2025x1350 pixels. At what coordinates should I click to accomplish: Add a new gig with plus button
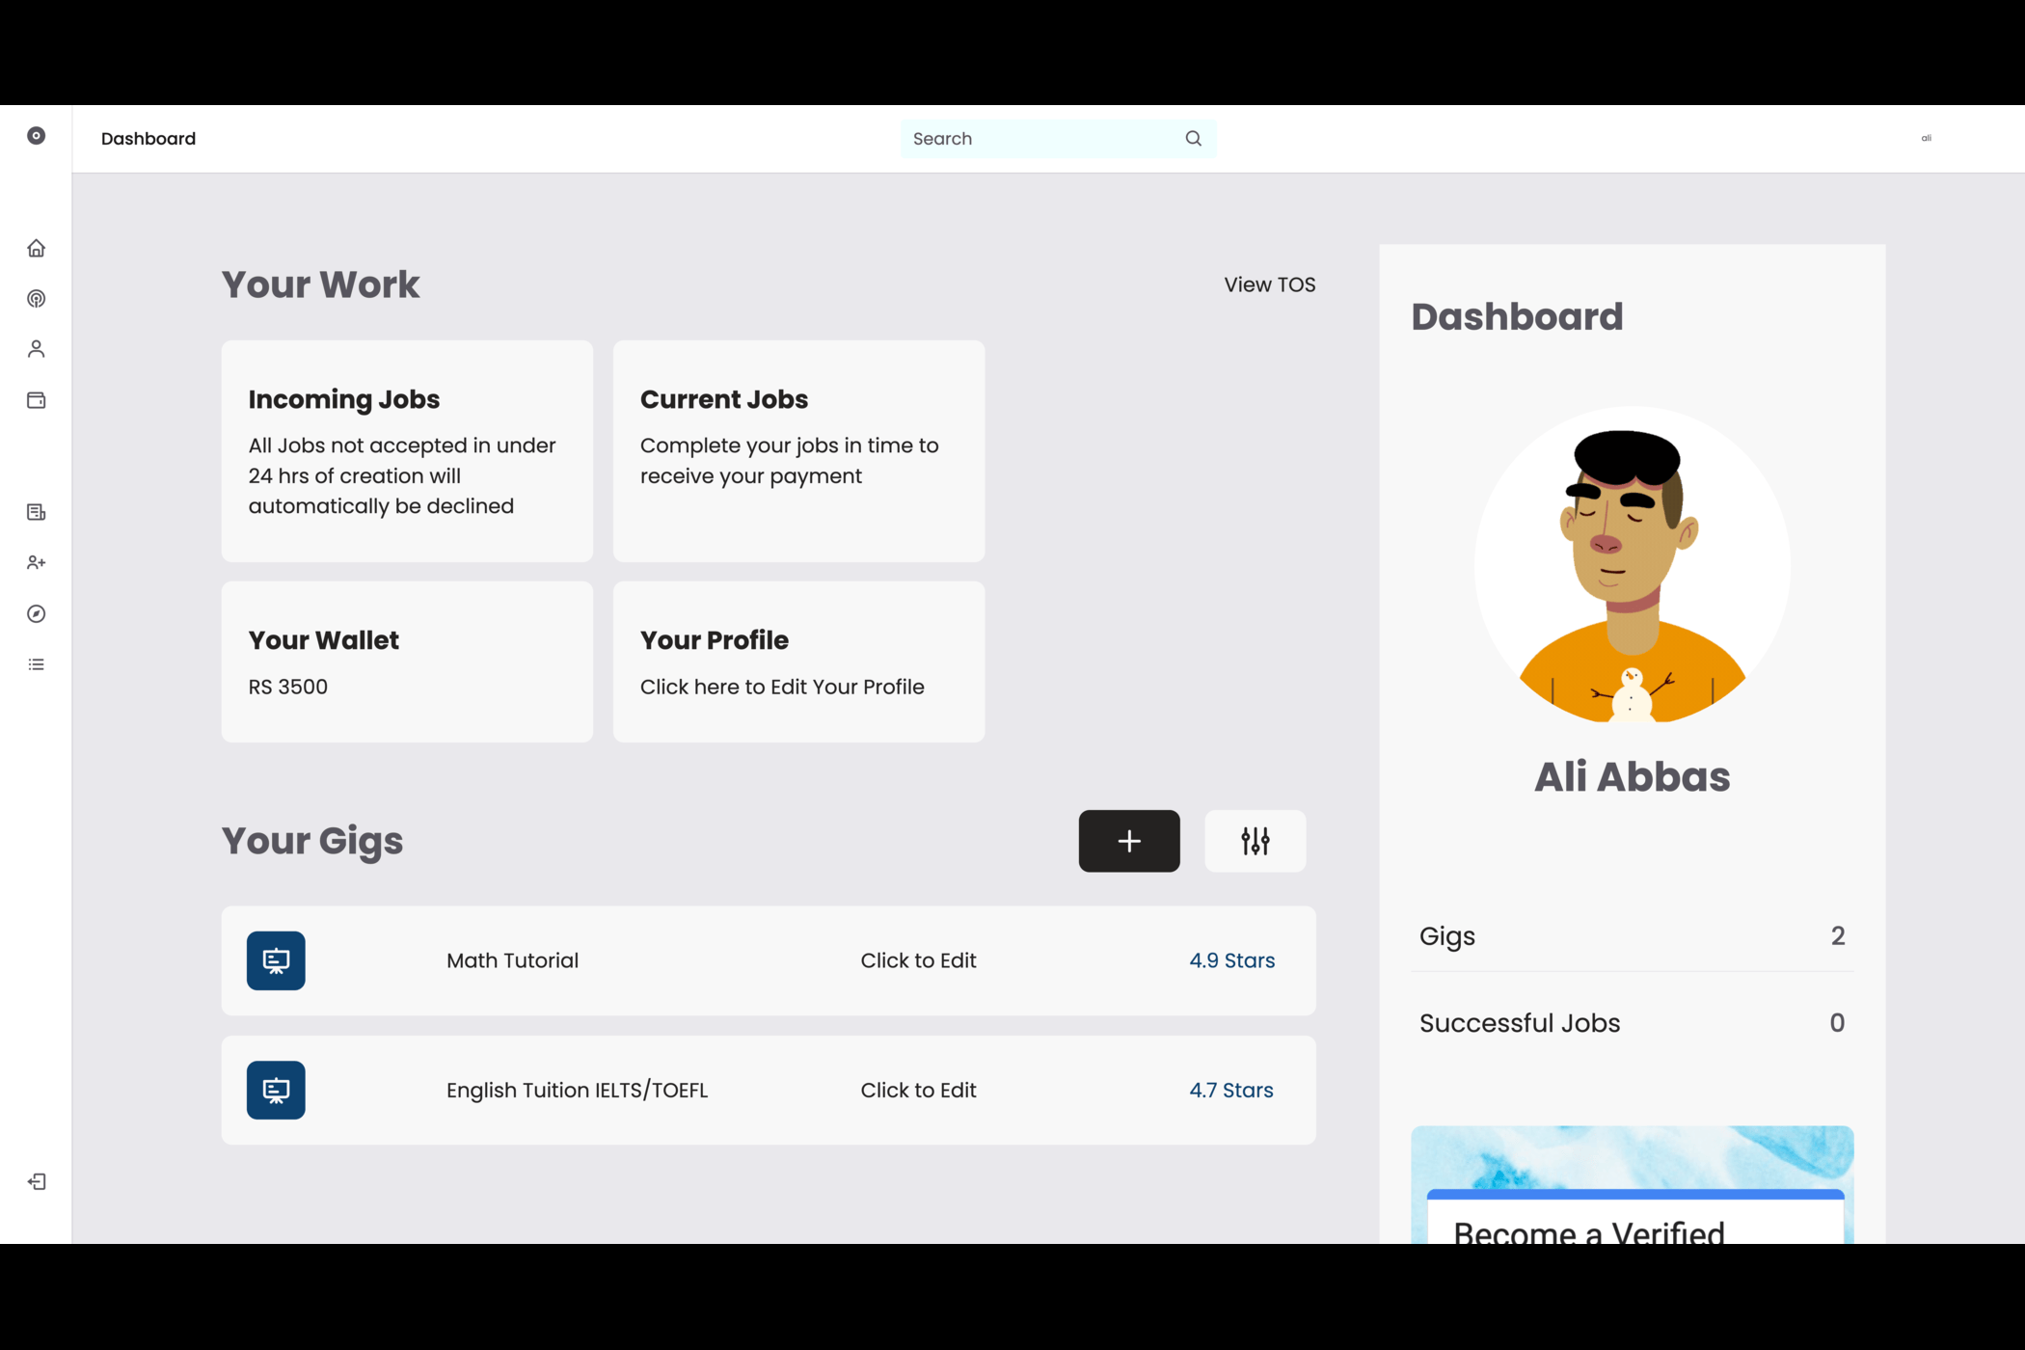tap(1128, 841)
